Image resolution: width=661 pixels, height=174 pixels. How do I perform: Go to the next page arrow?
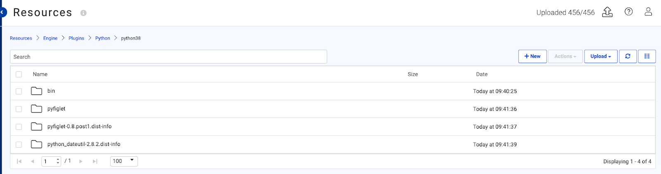(81, 161)
